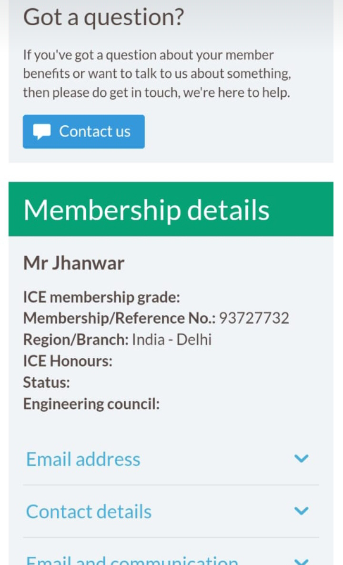Image resolution: width=343 pixels, height=565 pixels.
Task: Click the Region/Branch label
Action: tap(76, 340)
